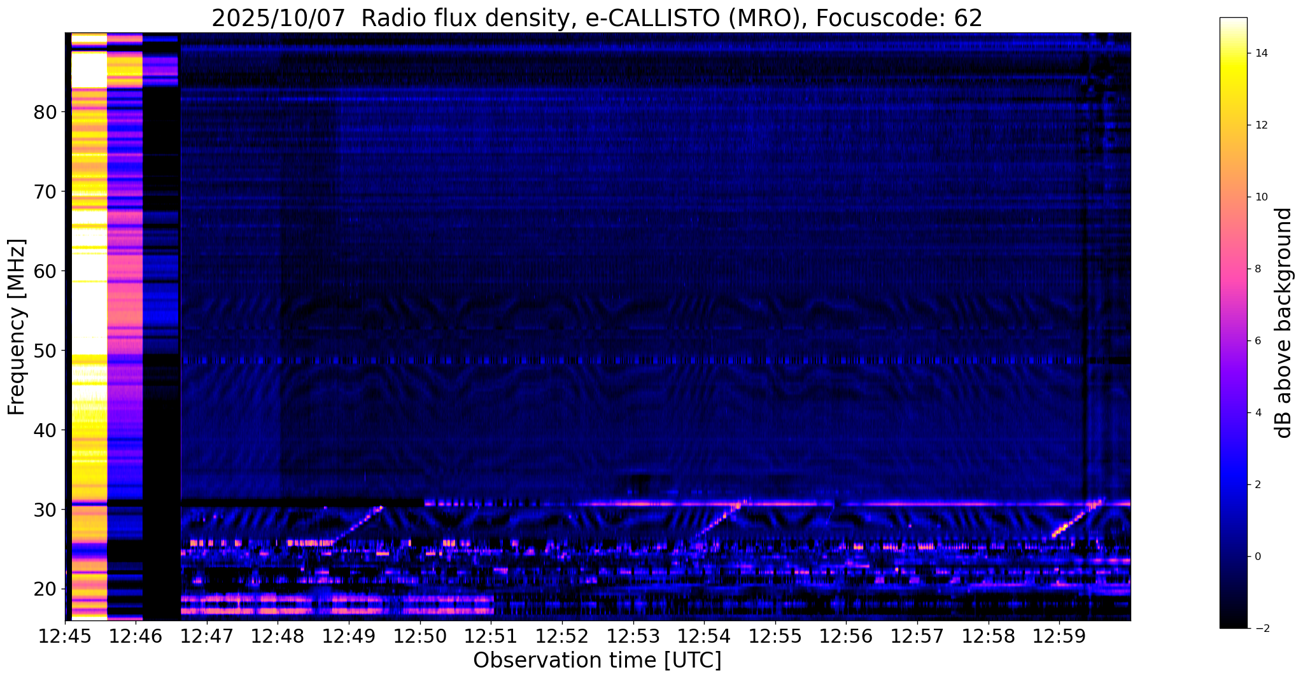Screen dimensions: 1303x679
Task: Click the colorbar tick label 6
Action: (1257, 341)
